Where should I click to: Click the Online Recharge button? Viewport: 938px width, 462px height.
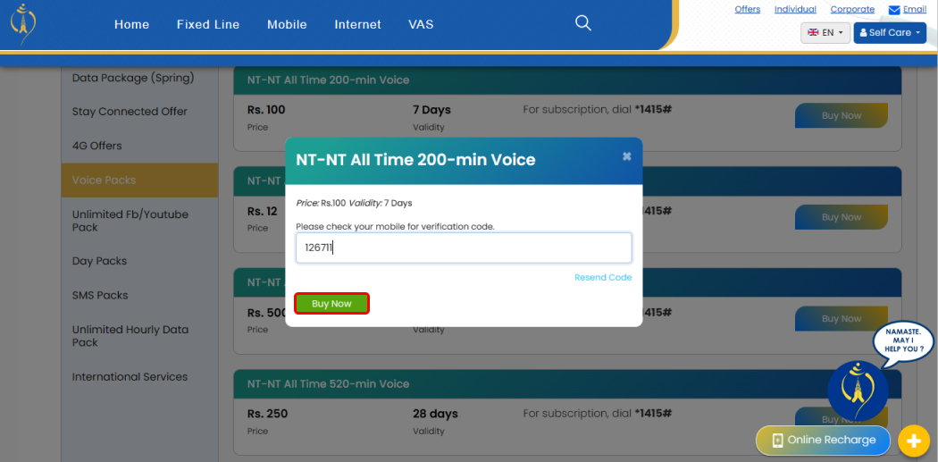click(825, 441)
